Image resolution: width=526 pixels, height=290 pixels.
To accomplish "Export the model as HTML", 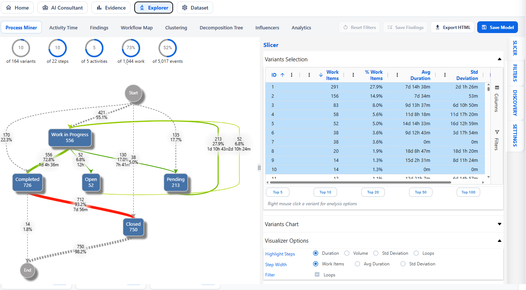I will (x=452, y=27).
